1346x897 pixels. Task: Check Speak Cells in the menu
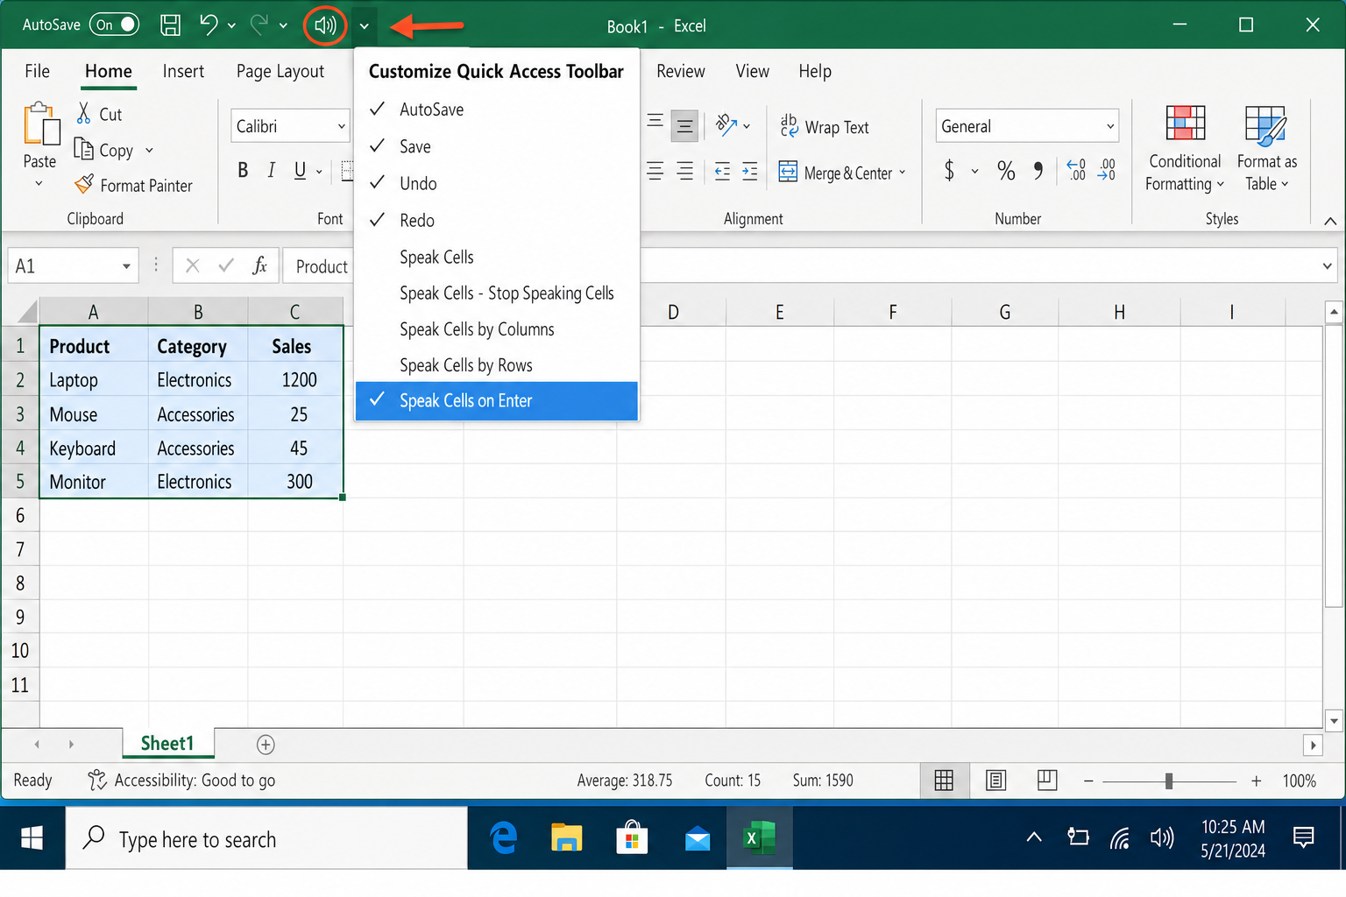click(x=497, y=257)
